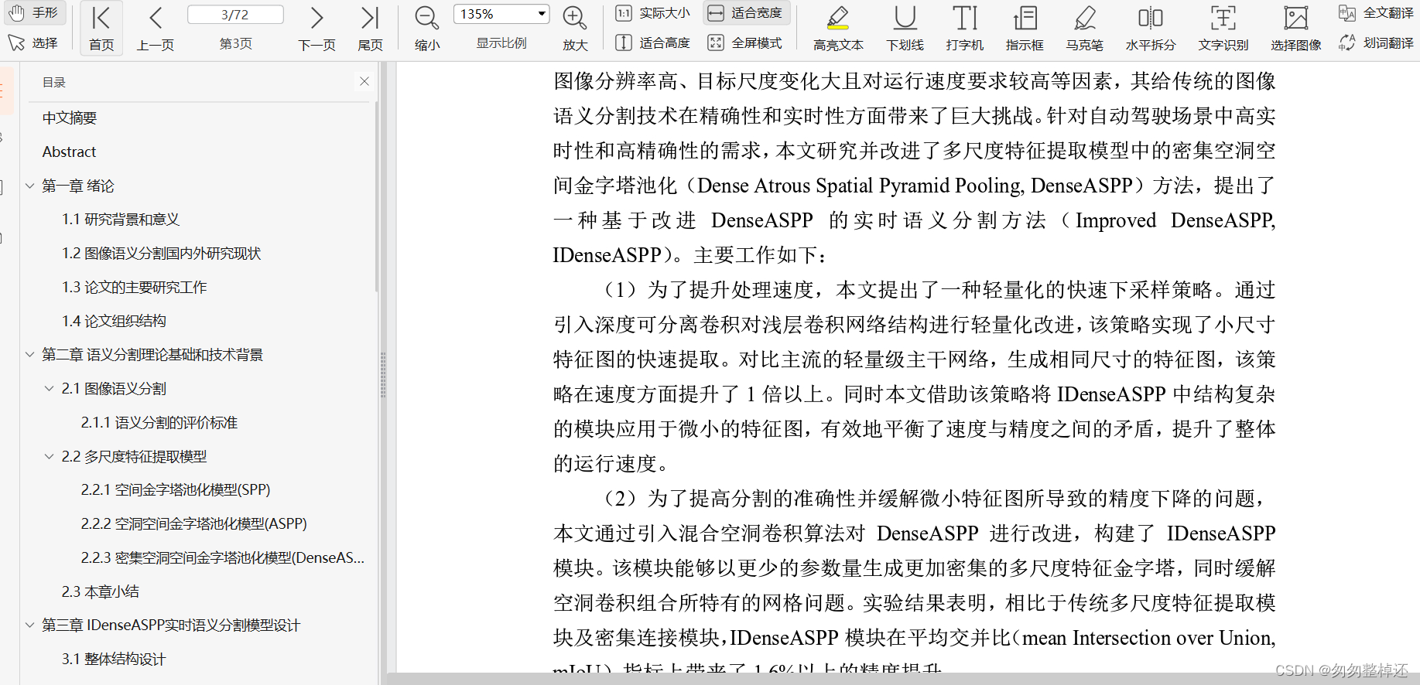Enable word selection translate (划词翻译)
The height and width of the screenshot is (685, 1420).
1377,43
